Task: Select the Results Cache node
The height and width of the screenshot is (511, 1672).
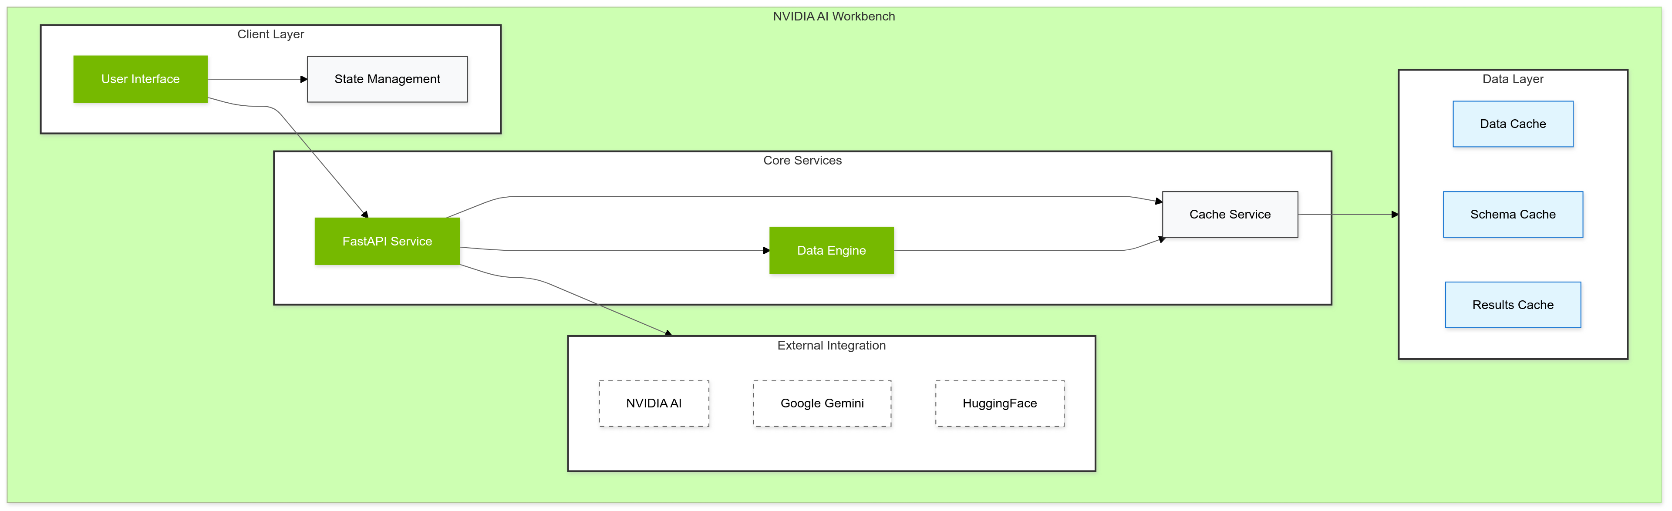Action: point(1512,305)
